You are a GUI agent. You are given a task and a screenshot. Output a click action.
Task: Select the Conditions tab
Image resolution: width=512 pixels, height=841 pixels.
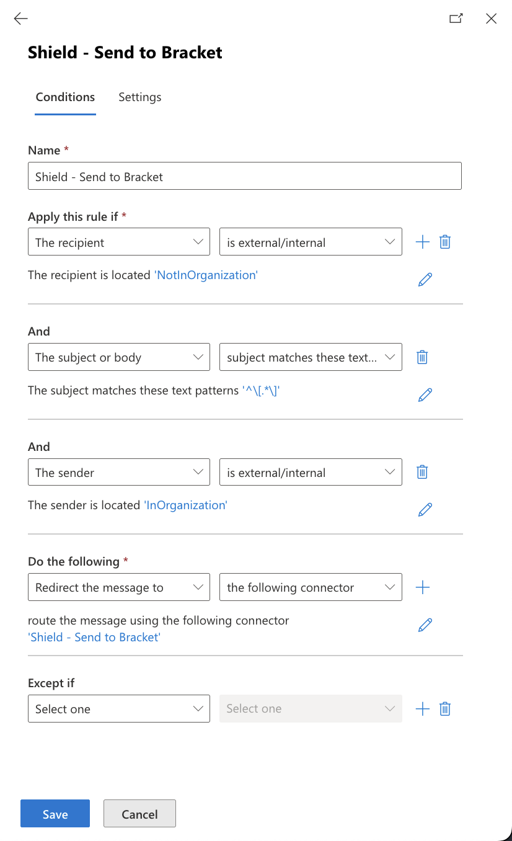pyautogui.click(x=65, y=97)
